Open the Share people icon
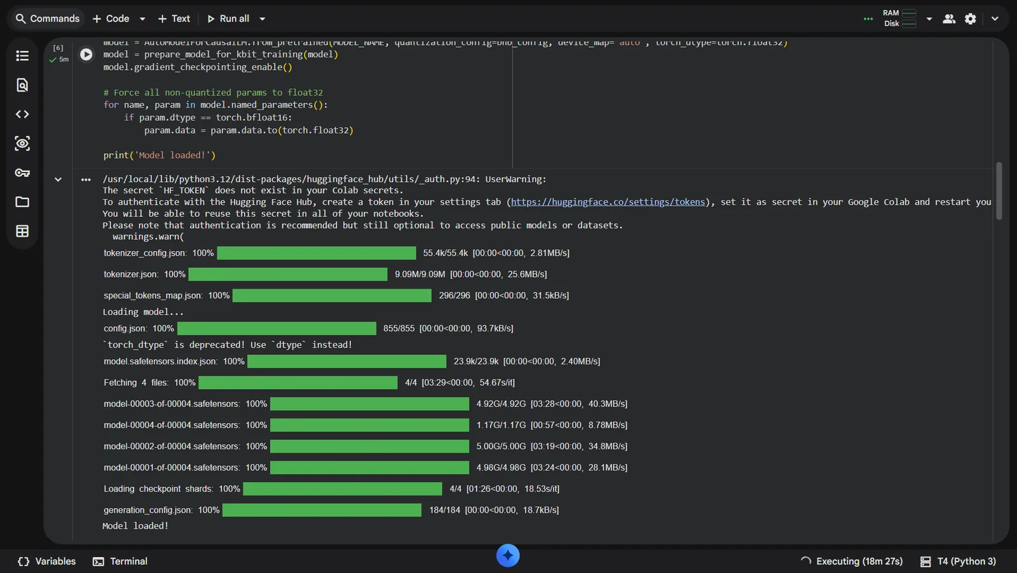The image size is (1017, 573). 949,18
